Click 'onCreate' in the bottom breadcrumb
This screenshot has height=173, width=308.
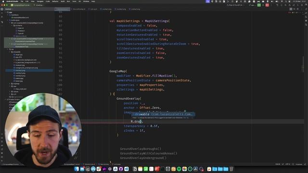(x=117, y=164)
